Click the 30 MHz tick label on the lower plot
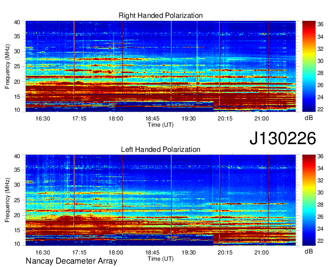 [17, 185]
